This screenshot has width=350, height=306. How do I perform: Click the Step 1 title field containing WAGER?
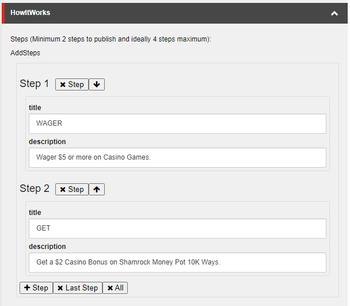point(177,123)
